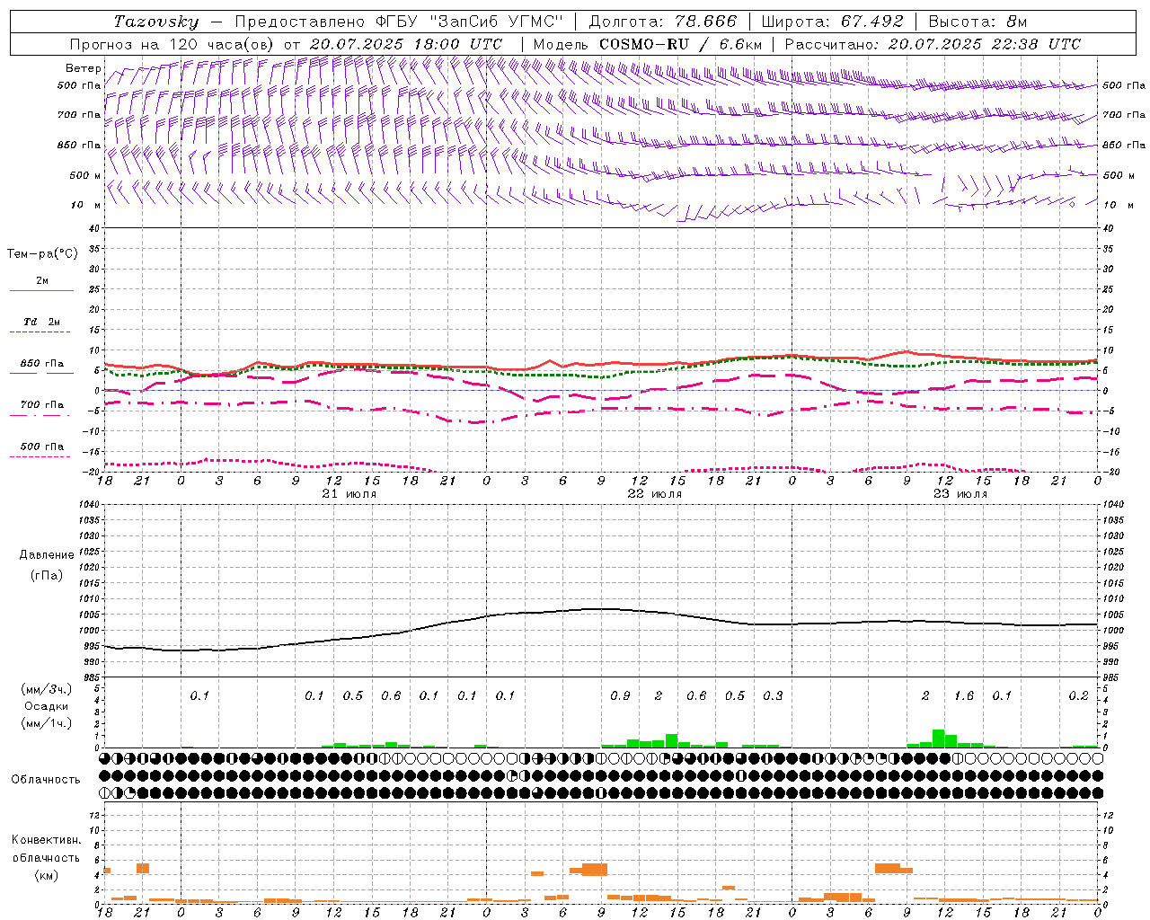Click the 'Осадки' precipitation label
The image size is (1150, 920).
pos(46,707)
